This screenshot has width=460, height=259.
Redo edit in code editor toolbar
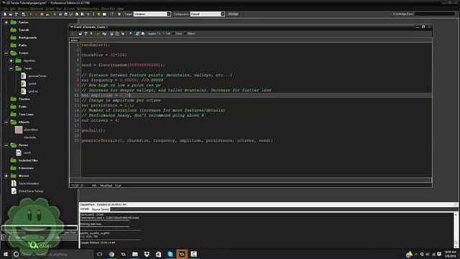104,34
